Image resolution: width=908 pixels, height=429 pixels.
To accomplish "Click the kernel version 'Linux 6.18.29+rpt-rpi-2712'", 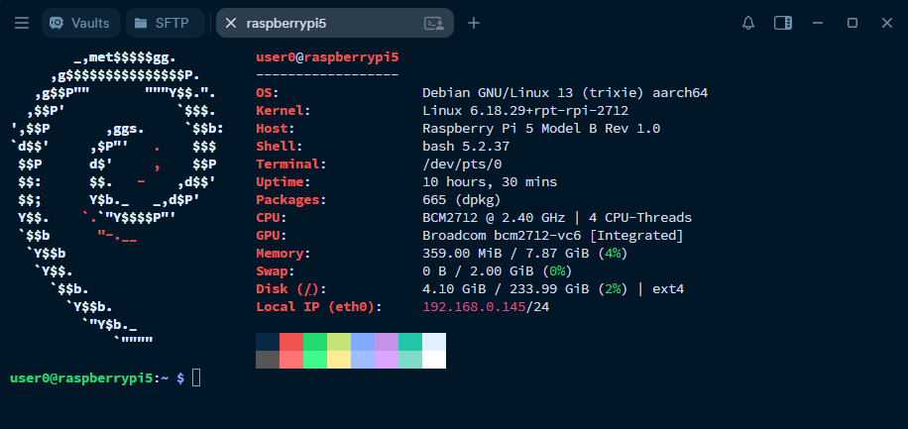I will click(x=525, y=111).
